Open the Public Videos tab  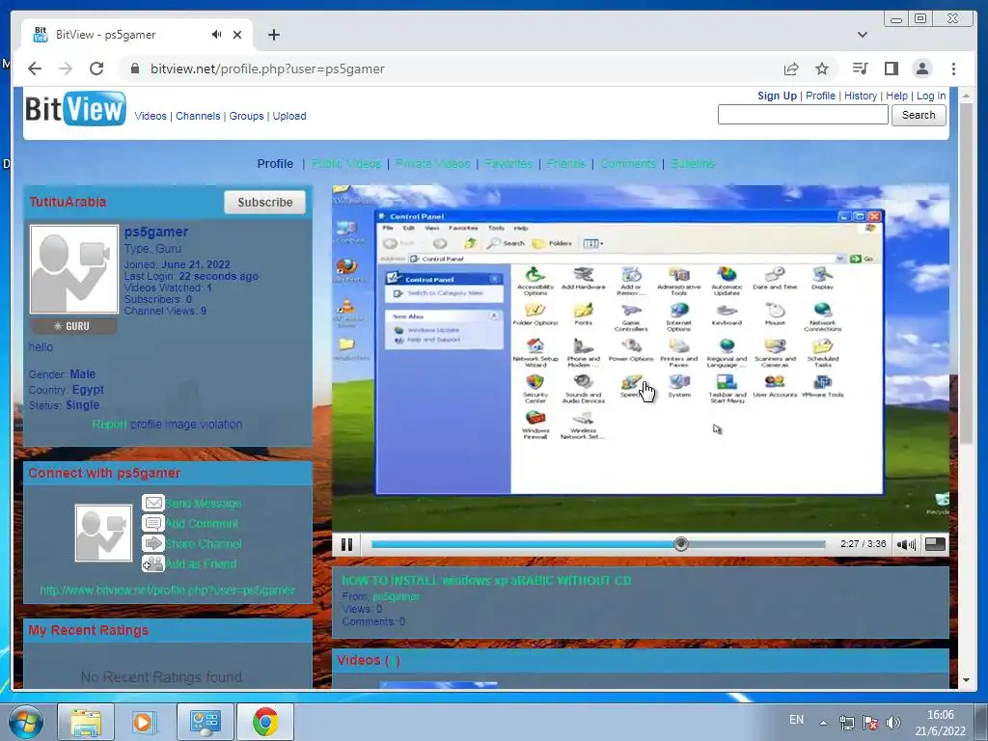(346, 164)
